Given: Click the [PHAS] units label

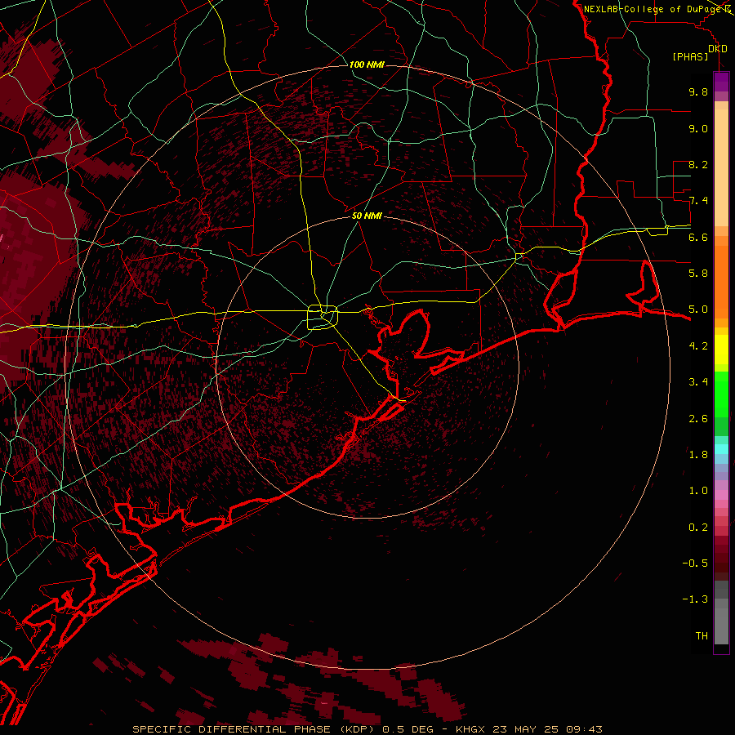Looking at the screenshot, I should (x=690, y=56).
